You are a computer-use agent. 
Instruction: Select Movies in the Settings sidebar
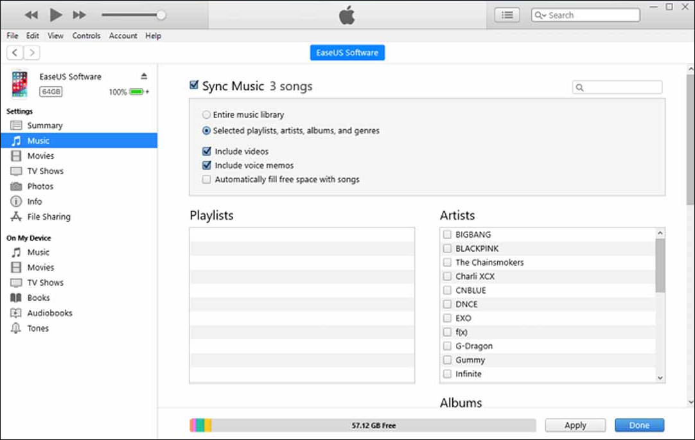(x=43, y=155)
